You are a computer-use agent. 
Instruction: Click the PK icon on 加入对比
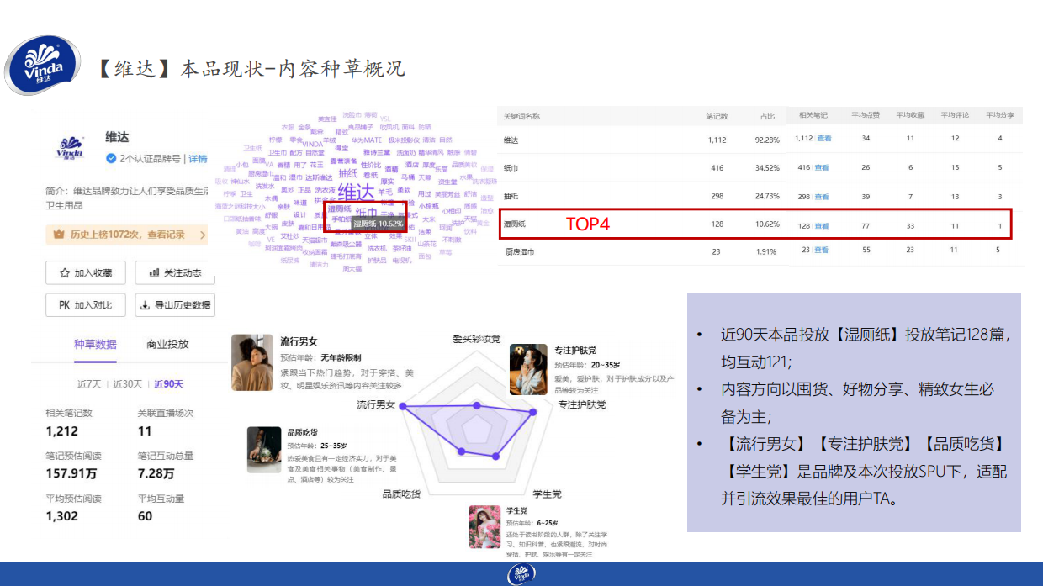(x=64, y=305)
